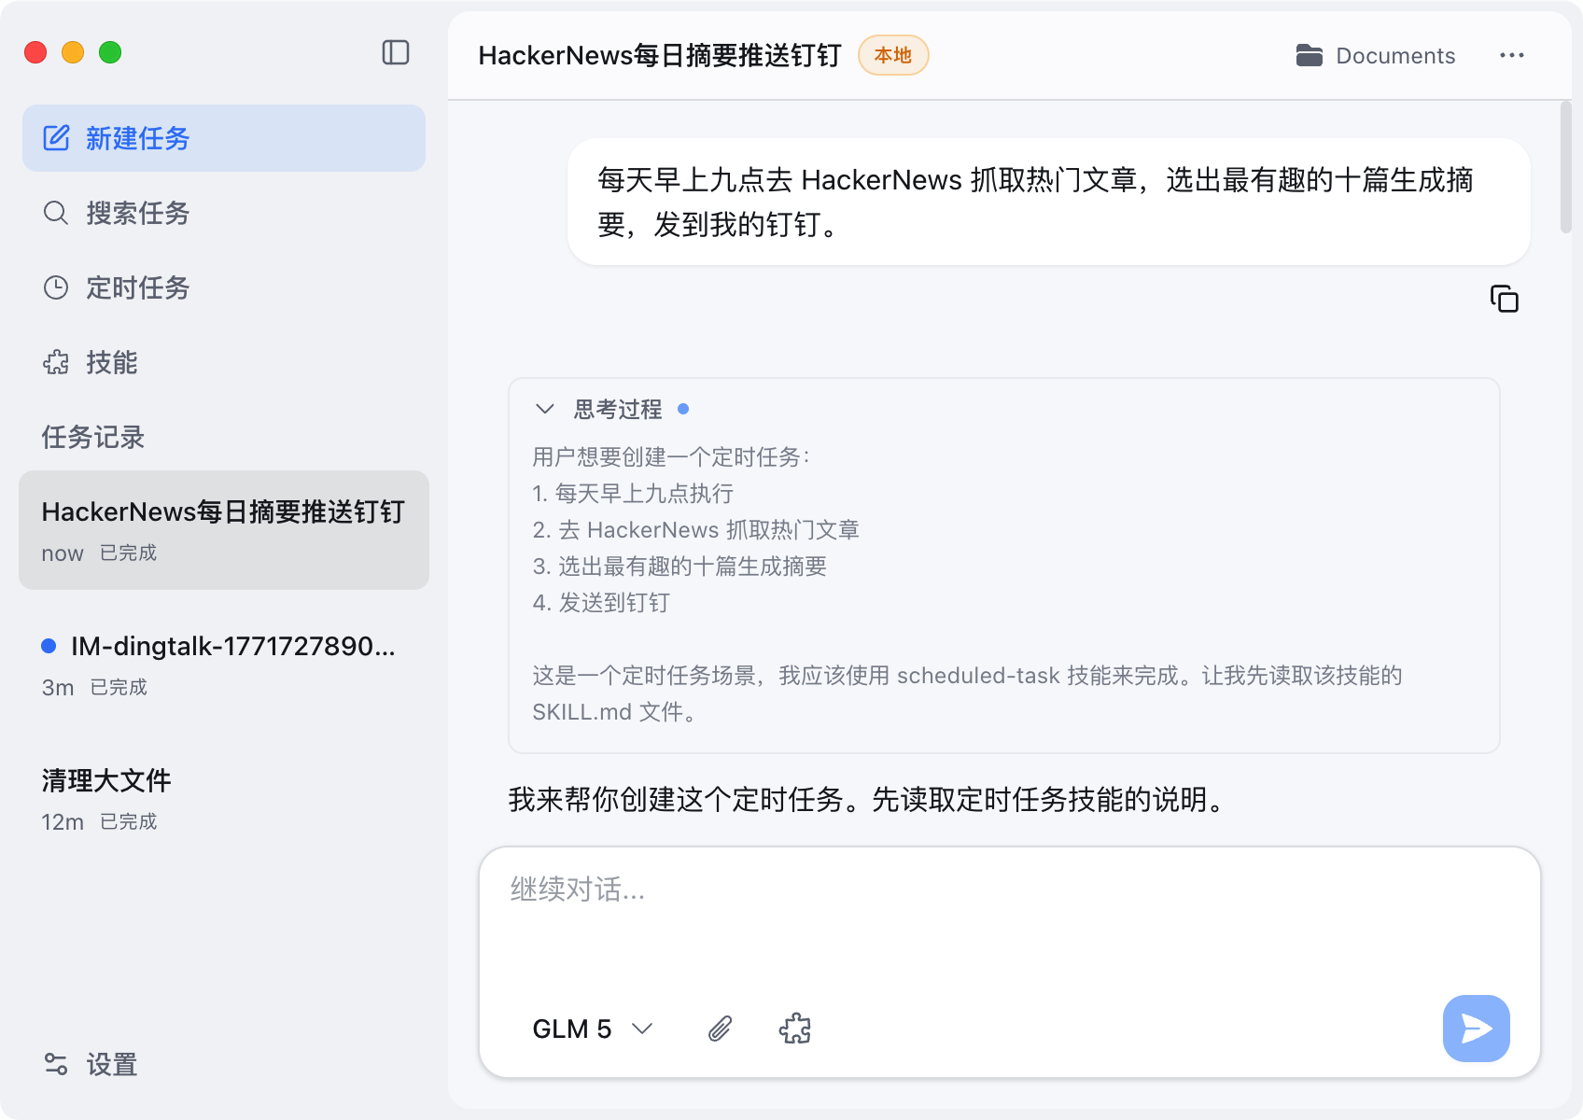1583x1120 pixels.
Task: Open 设置 at sidebar bottom
Action: 91,1064
